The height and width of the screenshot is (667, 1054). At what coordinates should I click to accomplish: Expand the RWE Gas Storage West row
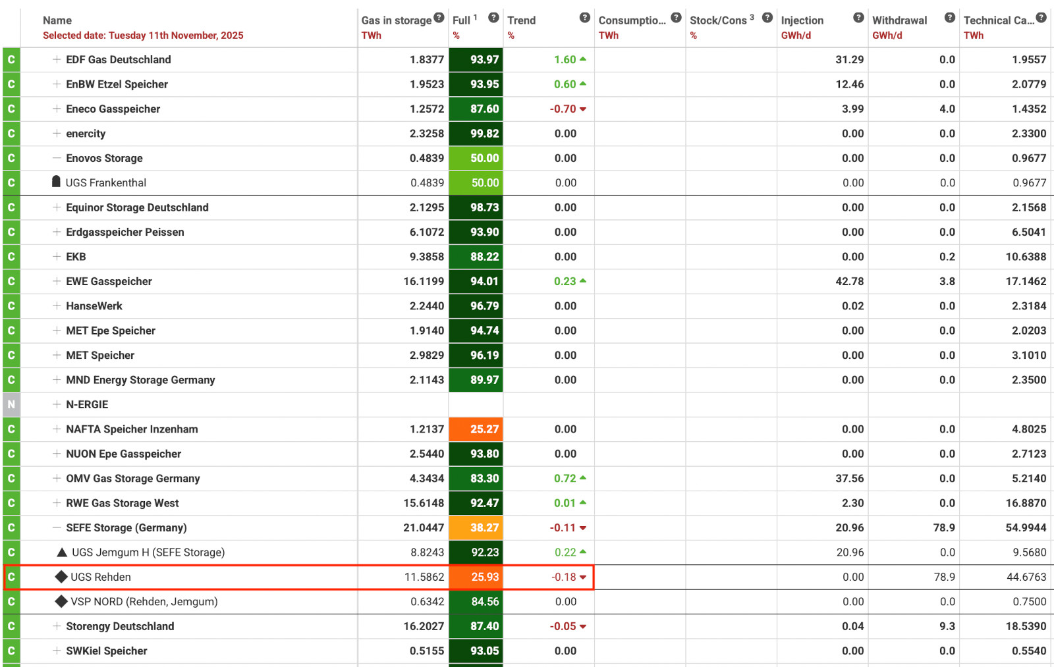point(57,503)
